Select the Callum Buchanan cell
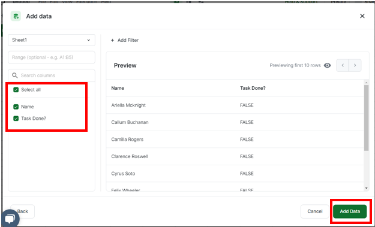This screenshot has height=227, width=375. (x=130, y=122)
